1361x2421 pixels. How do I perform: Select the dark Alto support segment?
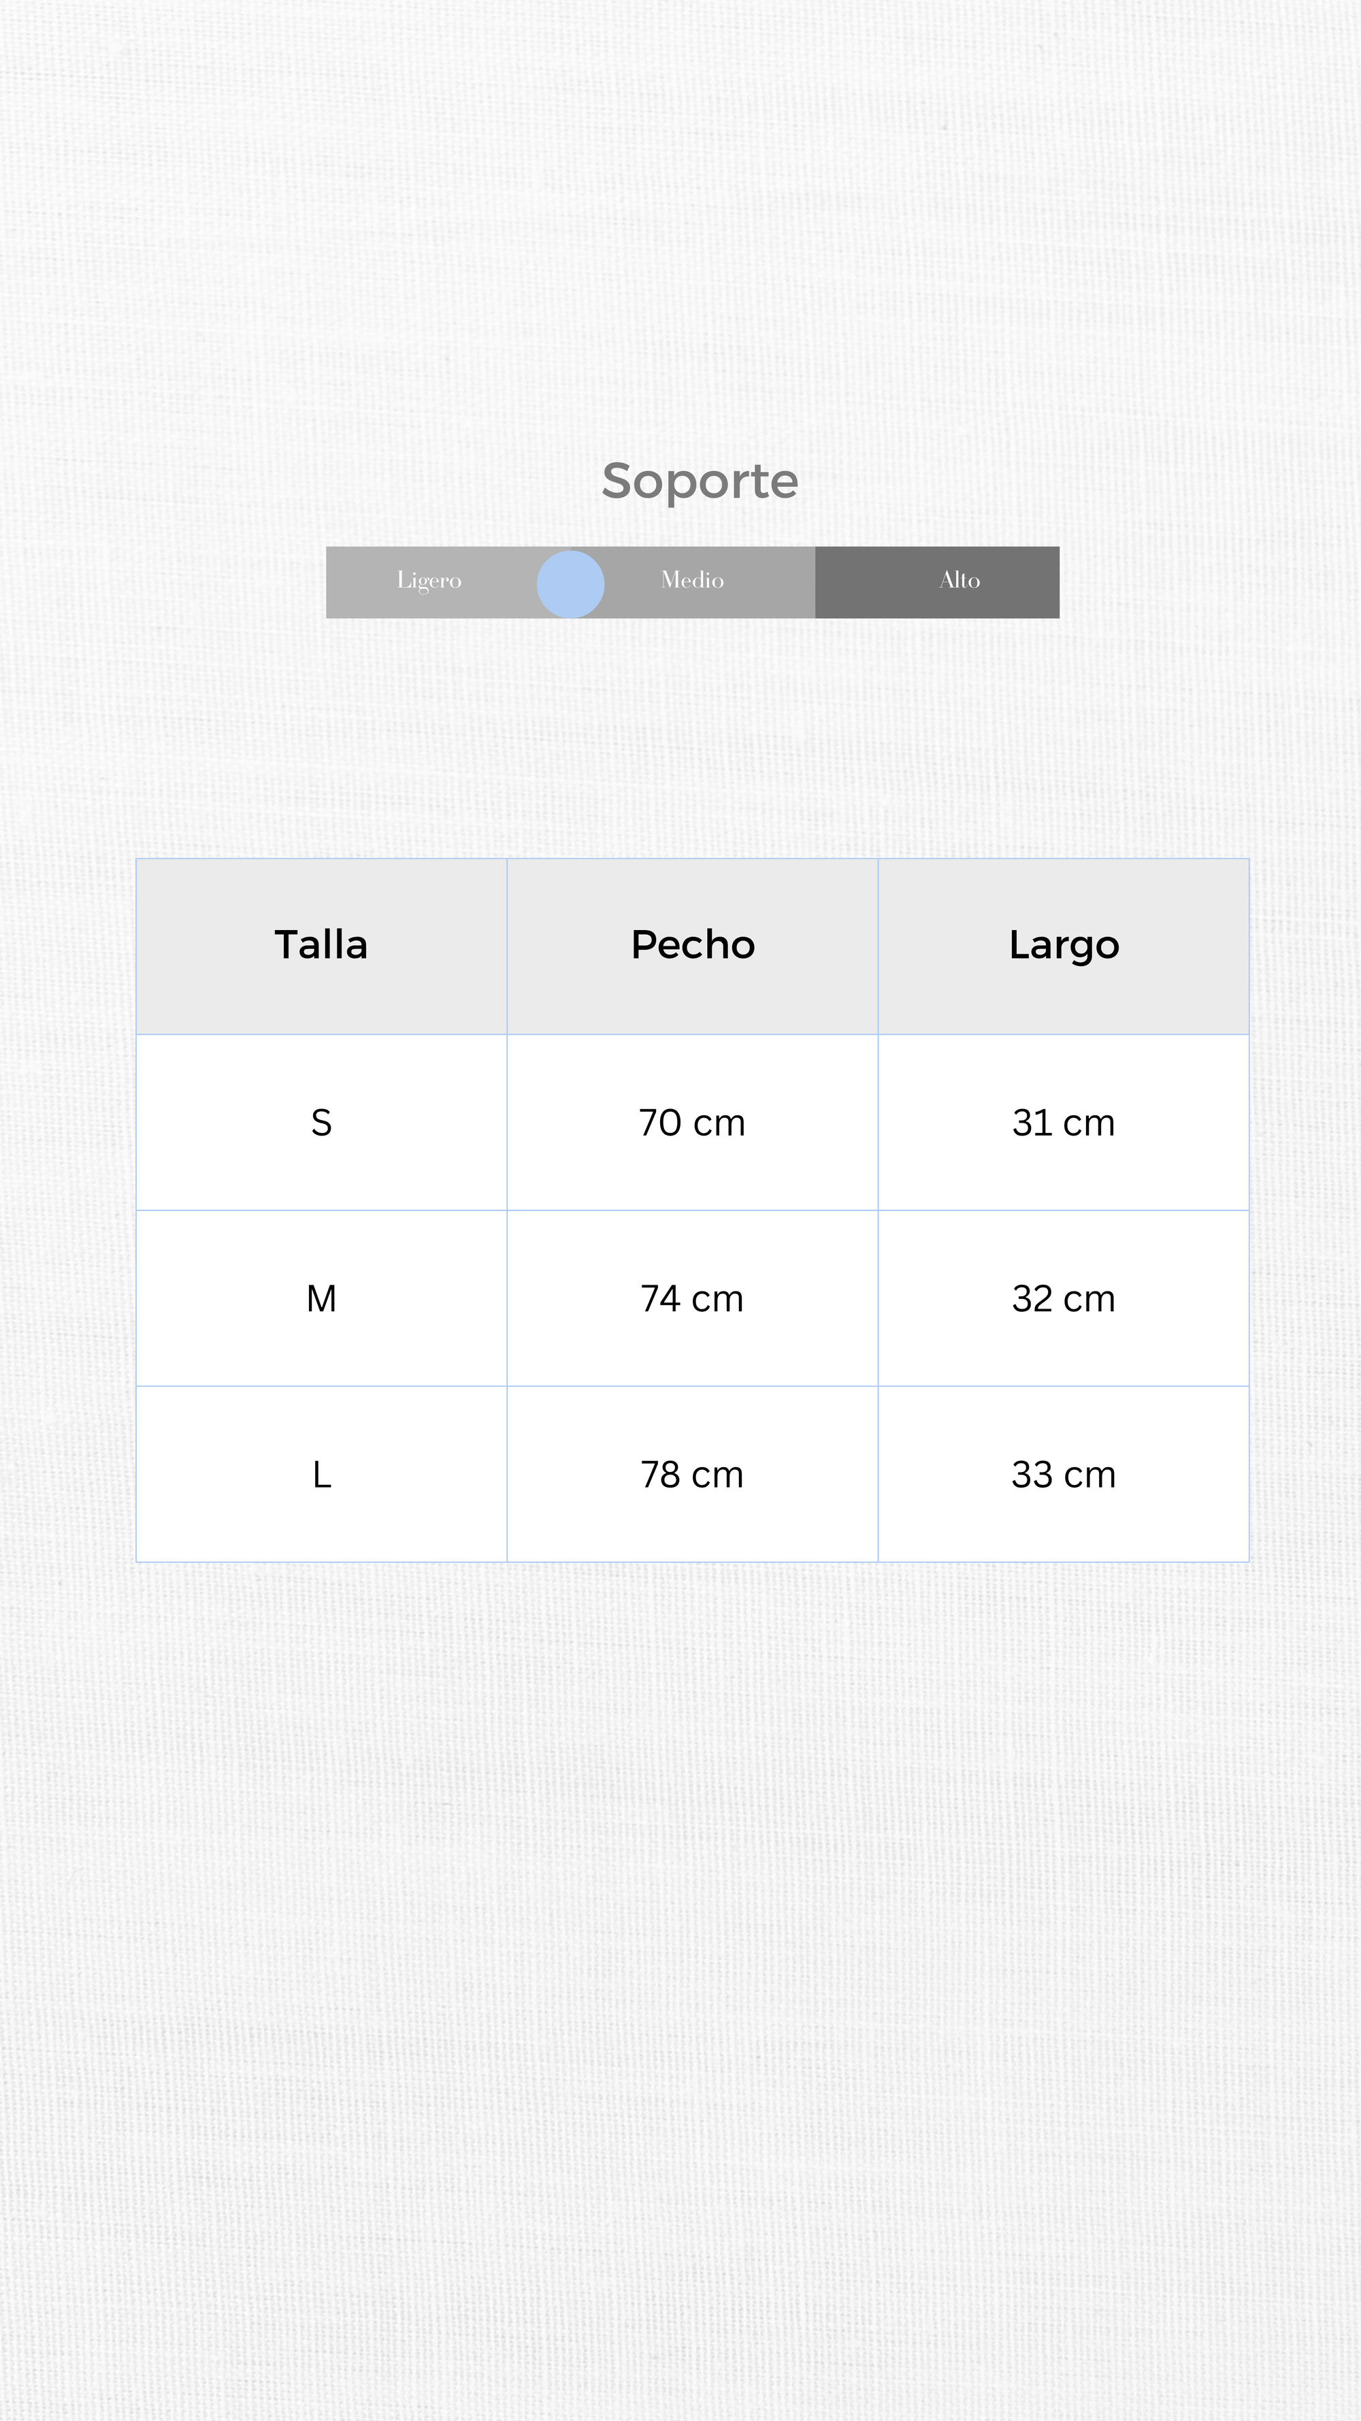959,581
